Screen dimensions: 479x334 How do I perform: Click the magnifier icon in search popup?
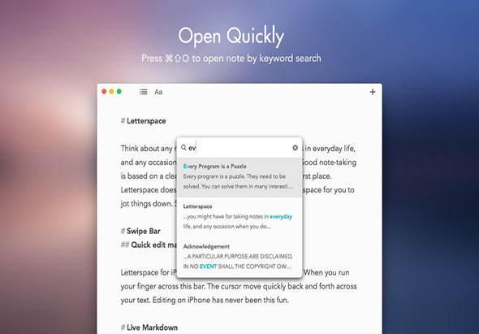click(183, 148)
